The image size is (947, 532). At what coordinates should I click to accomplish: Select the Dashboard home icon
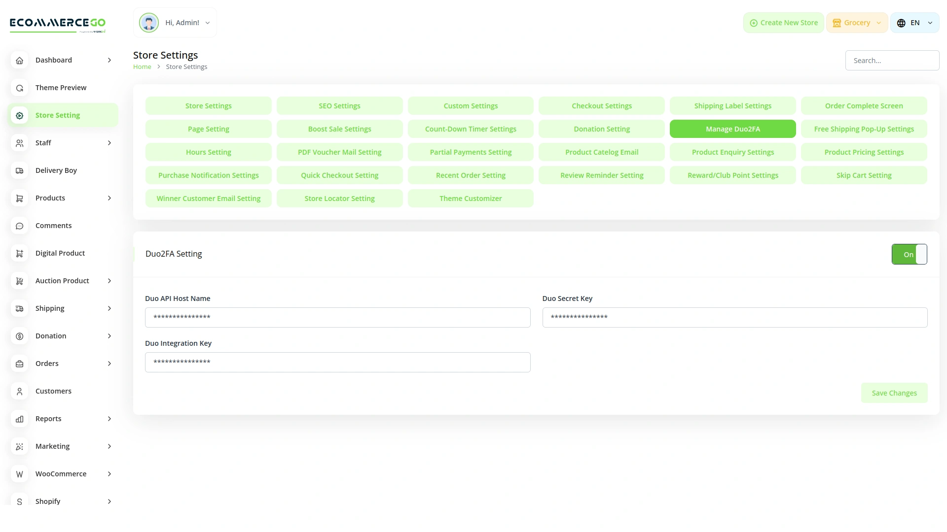(19, 60)
